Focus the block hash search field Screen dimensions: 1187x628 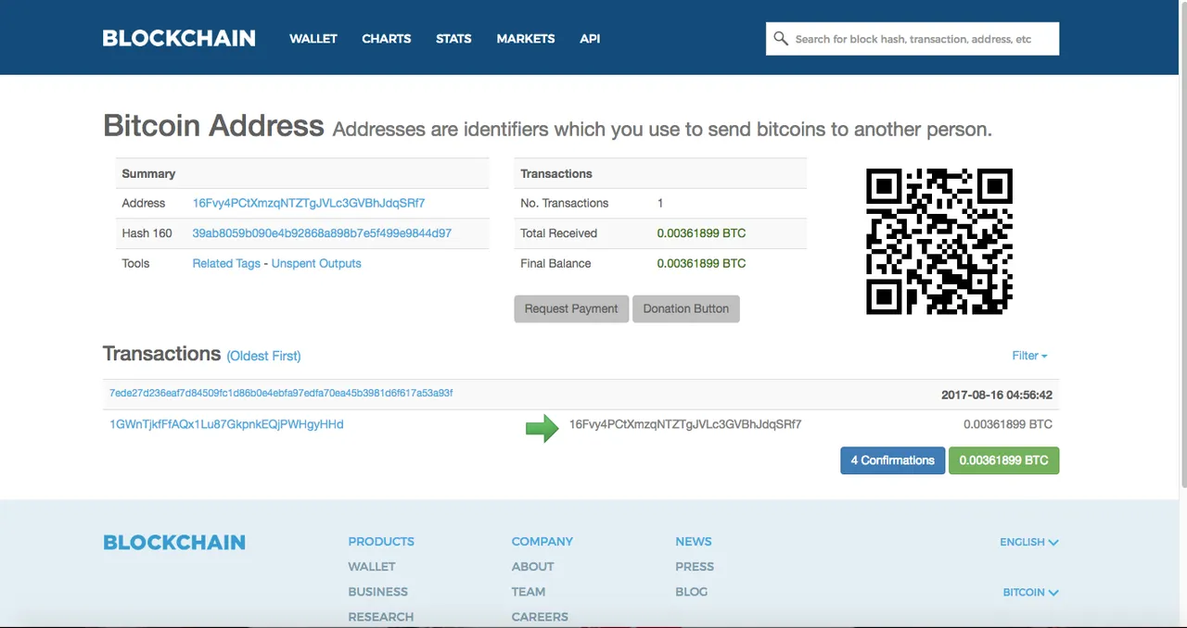[x=913, y=39]
